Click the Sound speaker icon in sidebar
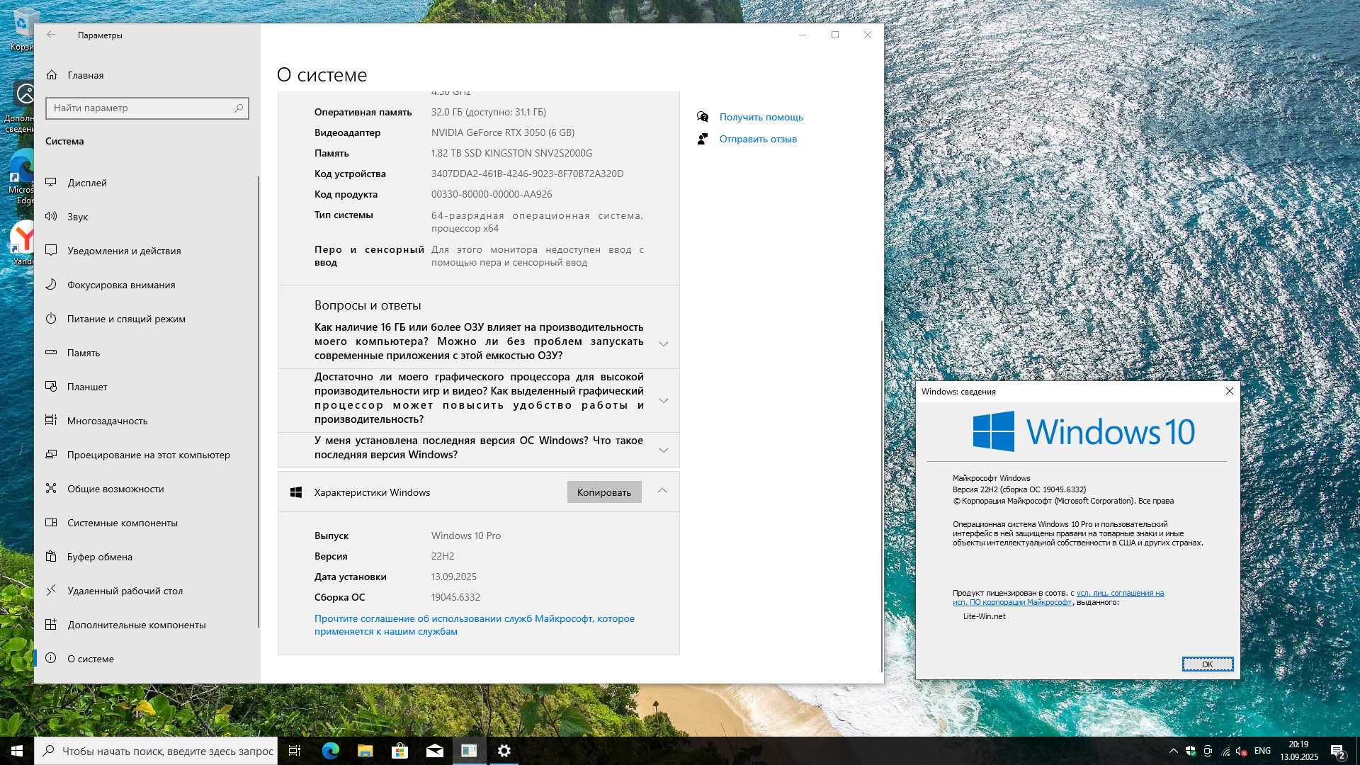Image resolution: width=1360 pixels, height=765 pixels. tap(51, 217)
